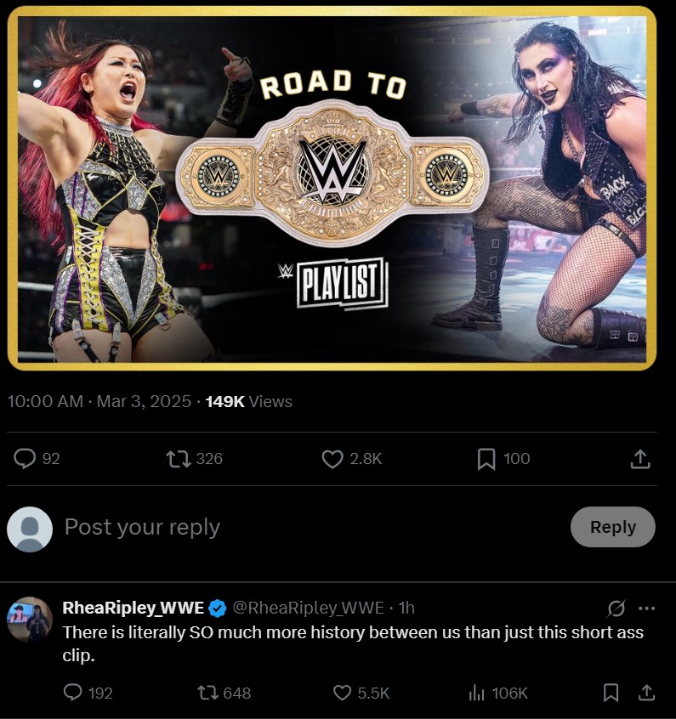Image resolution: width=676 pixels, height=719 pixels.
Task: Open the more options menu on Rhea's reply
Action: click(x=646, y=609)
